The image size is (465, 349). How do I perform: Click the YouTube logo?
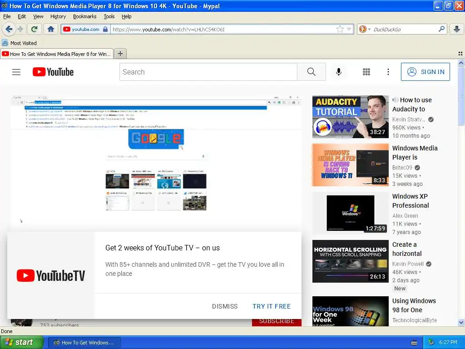[x=53, y=72]
